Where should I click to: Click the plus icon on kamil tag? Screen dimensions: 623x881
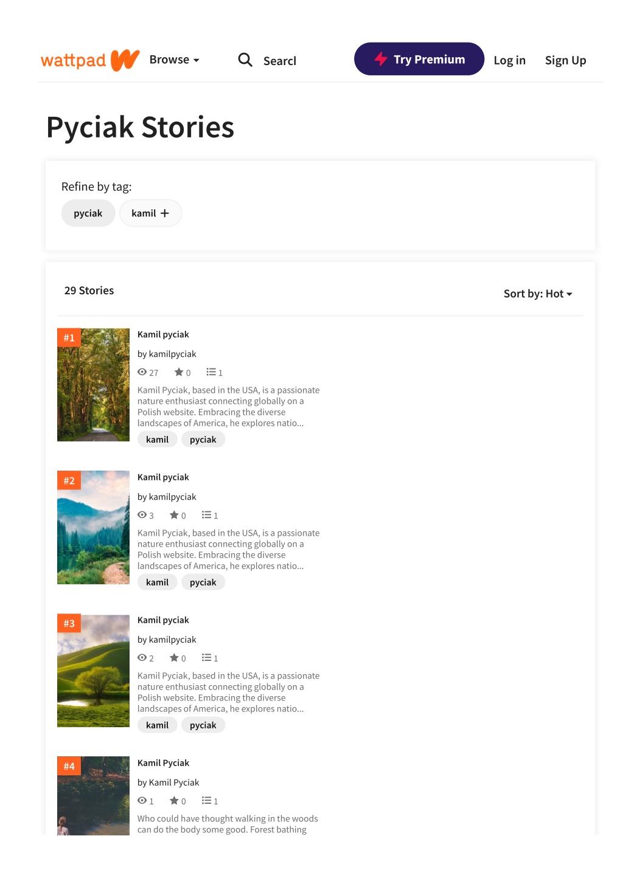[164, 213]
